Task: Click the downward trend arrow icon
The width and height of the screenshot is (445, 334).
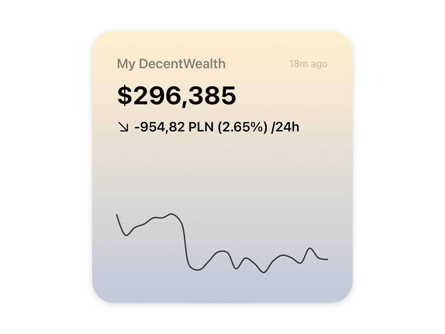Action: click(x=123, y=128)
